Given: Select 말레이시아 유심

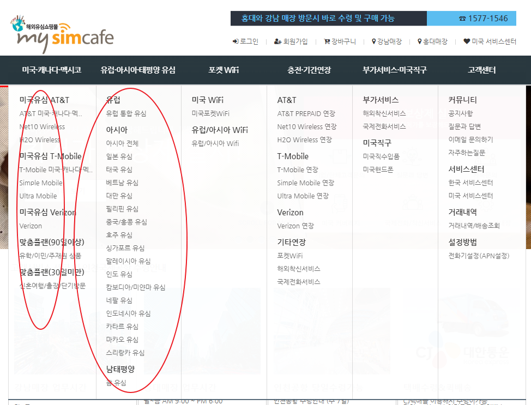Looking at the screenshot, I should coord(128,261).
